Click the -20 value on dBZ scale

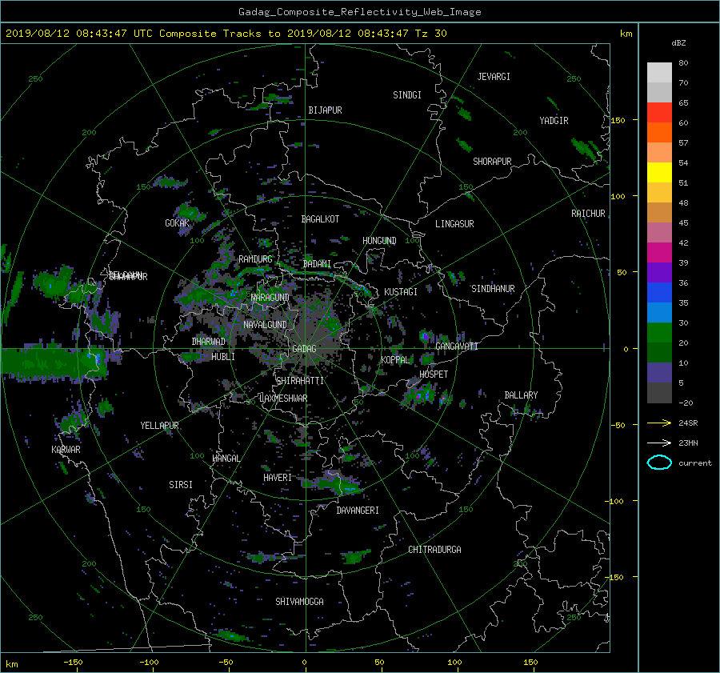686,403
